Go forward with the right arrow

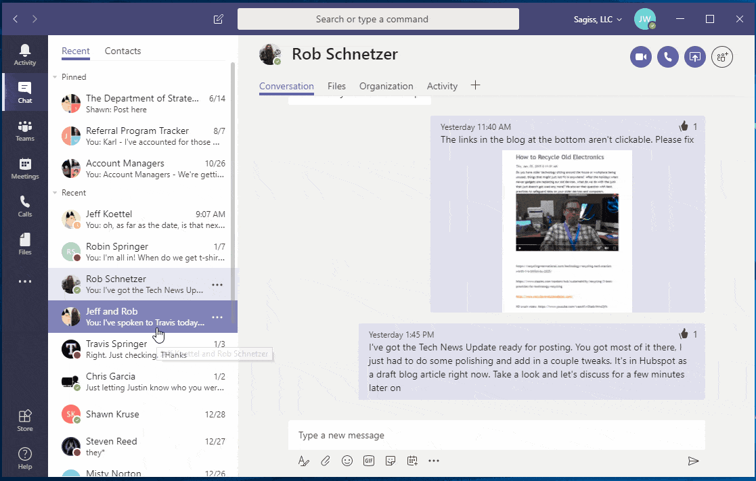(35, 19)
